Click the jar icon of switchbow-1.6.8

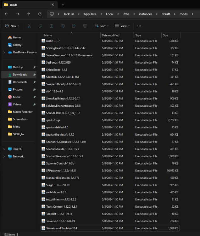click(43, 192)
